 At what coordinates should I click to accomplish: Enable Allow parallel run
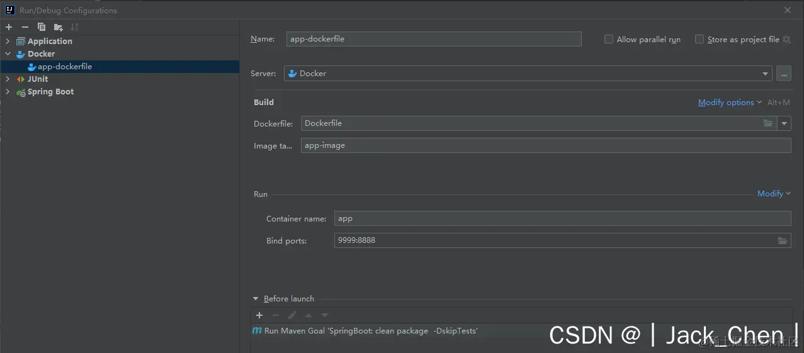pyautogui.click(x=609, y=39)
